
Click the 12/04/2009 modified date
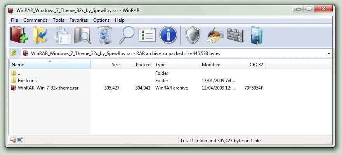tap(218, 88)
